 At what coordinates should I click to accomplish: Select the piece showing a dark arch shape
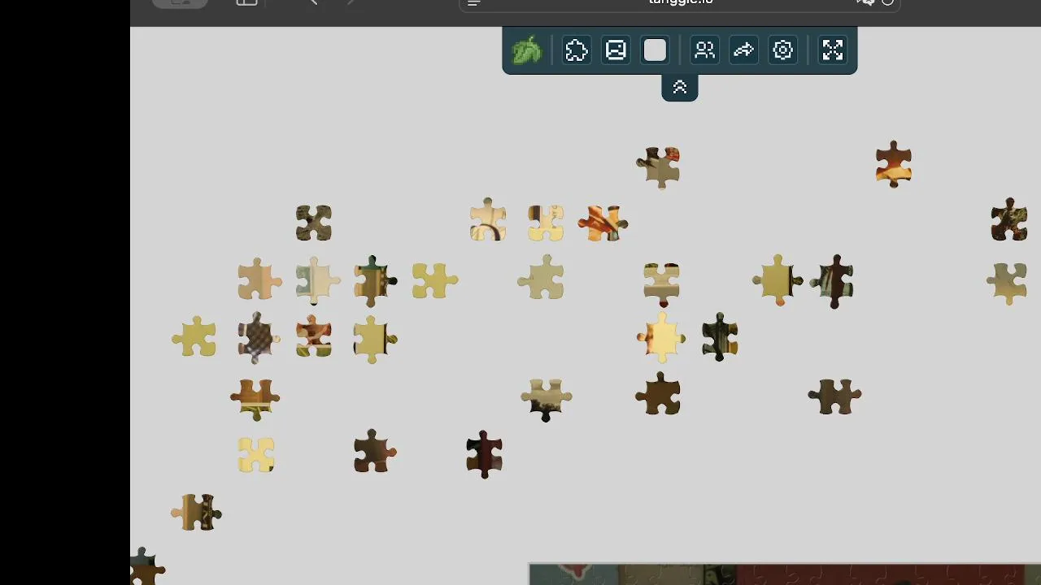[x=488, y=219]
